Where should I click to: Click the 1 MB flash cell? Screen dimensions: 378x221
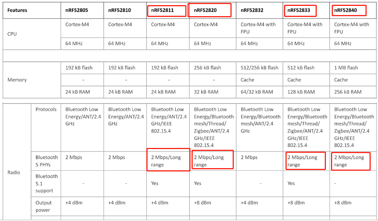(x=346, y=68)
